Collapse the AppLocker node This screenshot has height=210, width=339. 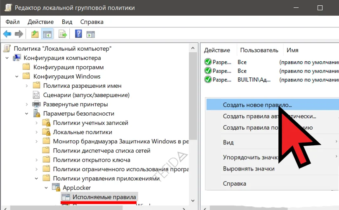(x=46, y=188)
